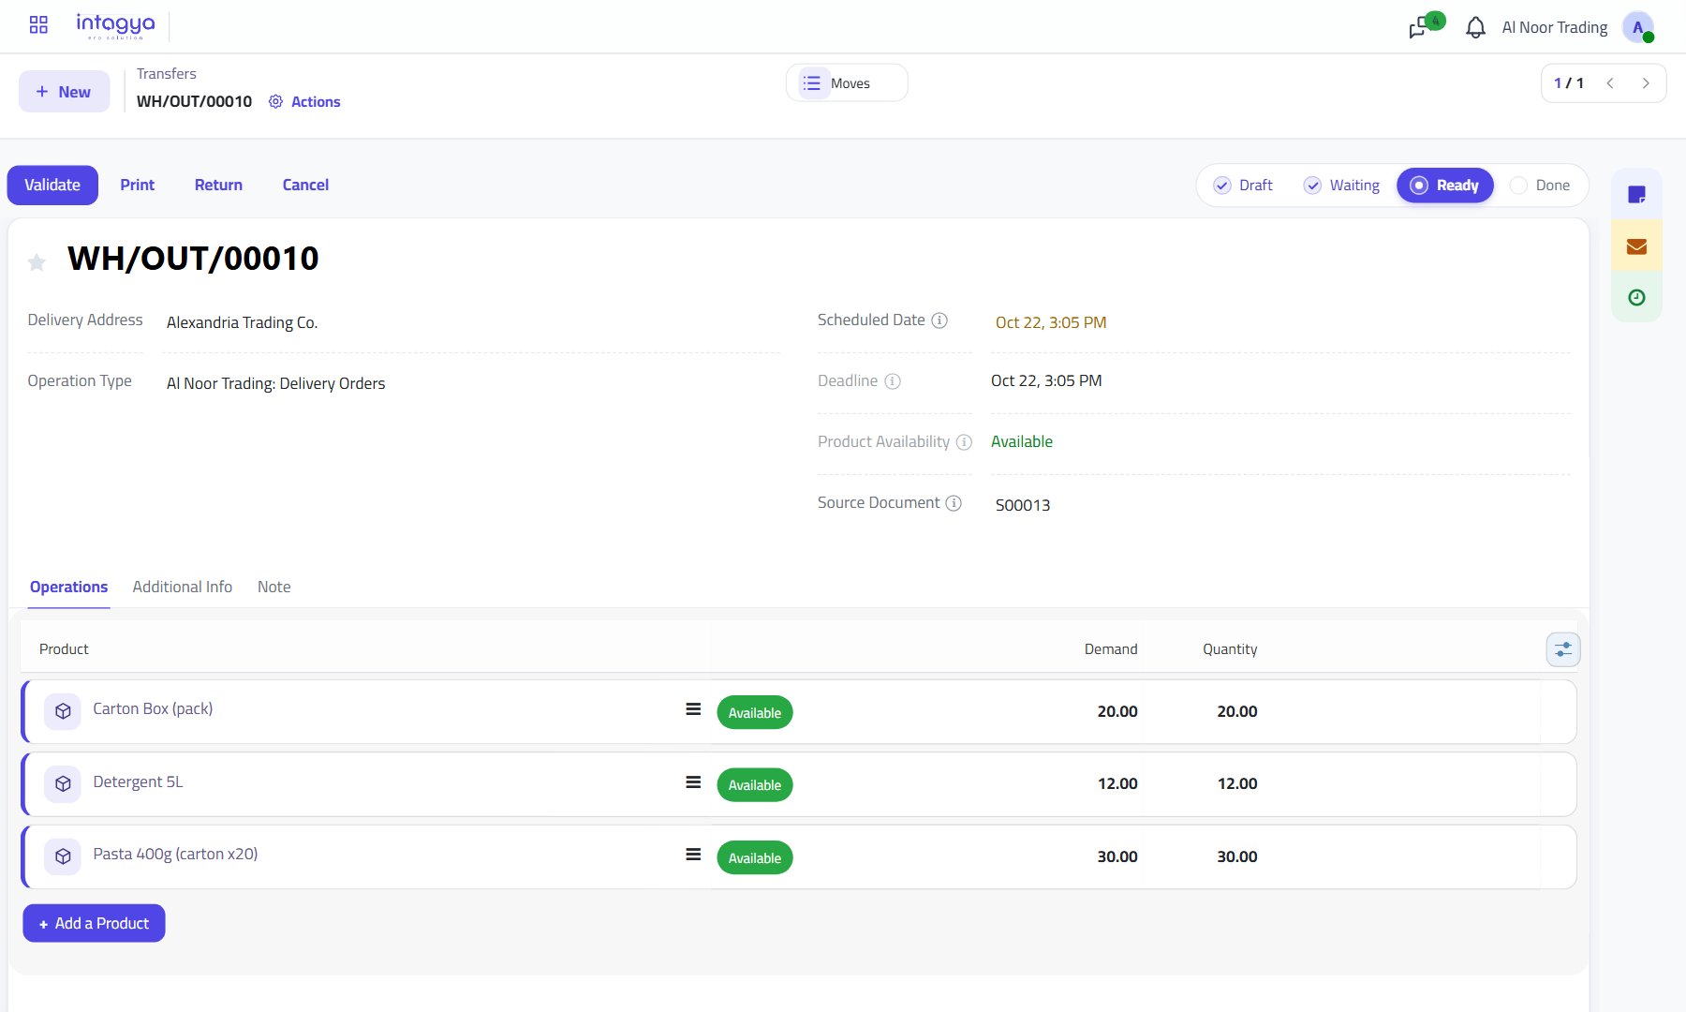Click the Pasta 400g product cube icon
The image size is (1686, 1012).
click(x=63, y=856)
